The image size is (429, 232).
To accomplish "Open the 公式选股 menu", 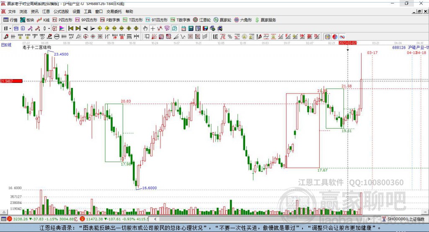I will [x=61, y=11].
